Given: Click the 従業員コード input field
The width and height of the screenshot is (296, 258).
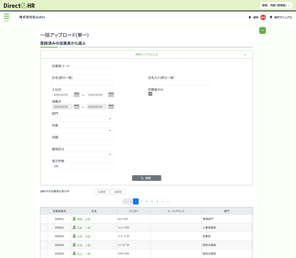Looking at the screenshot, I should [x=83, y=71].
